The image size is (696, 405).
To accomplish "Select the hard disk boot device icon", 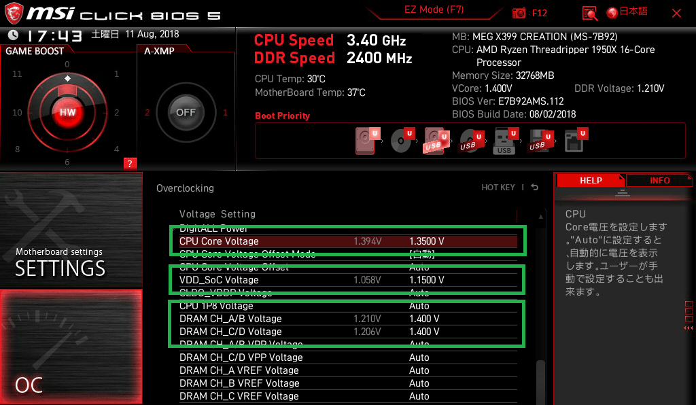I will [368, 141].
